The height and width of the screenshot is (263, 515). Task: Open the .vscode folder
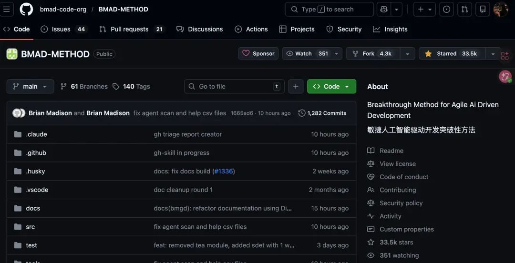tap(37, 190)
